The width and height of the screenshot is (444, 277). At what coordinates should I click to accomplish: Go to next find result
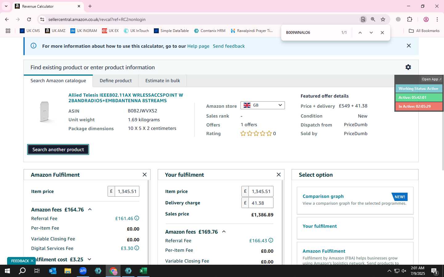(x=371, y=33)
